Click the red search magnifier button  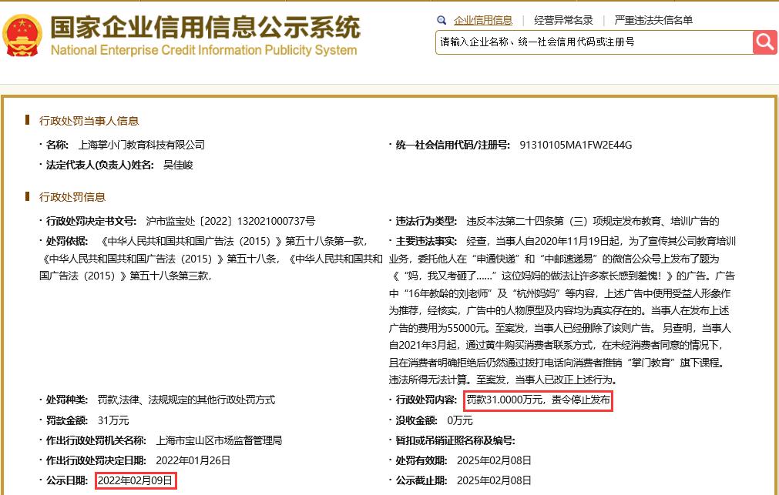click(x=764, y=42)
